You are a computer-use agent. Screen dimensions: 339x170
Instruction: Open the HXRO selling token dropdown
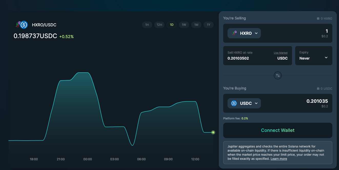244,33
